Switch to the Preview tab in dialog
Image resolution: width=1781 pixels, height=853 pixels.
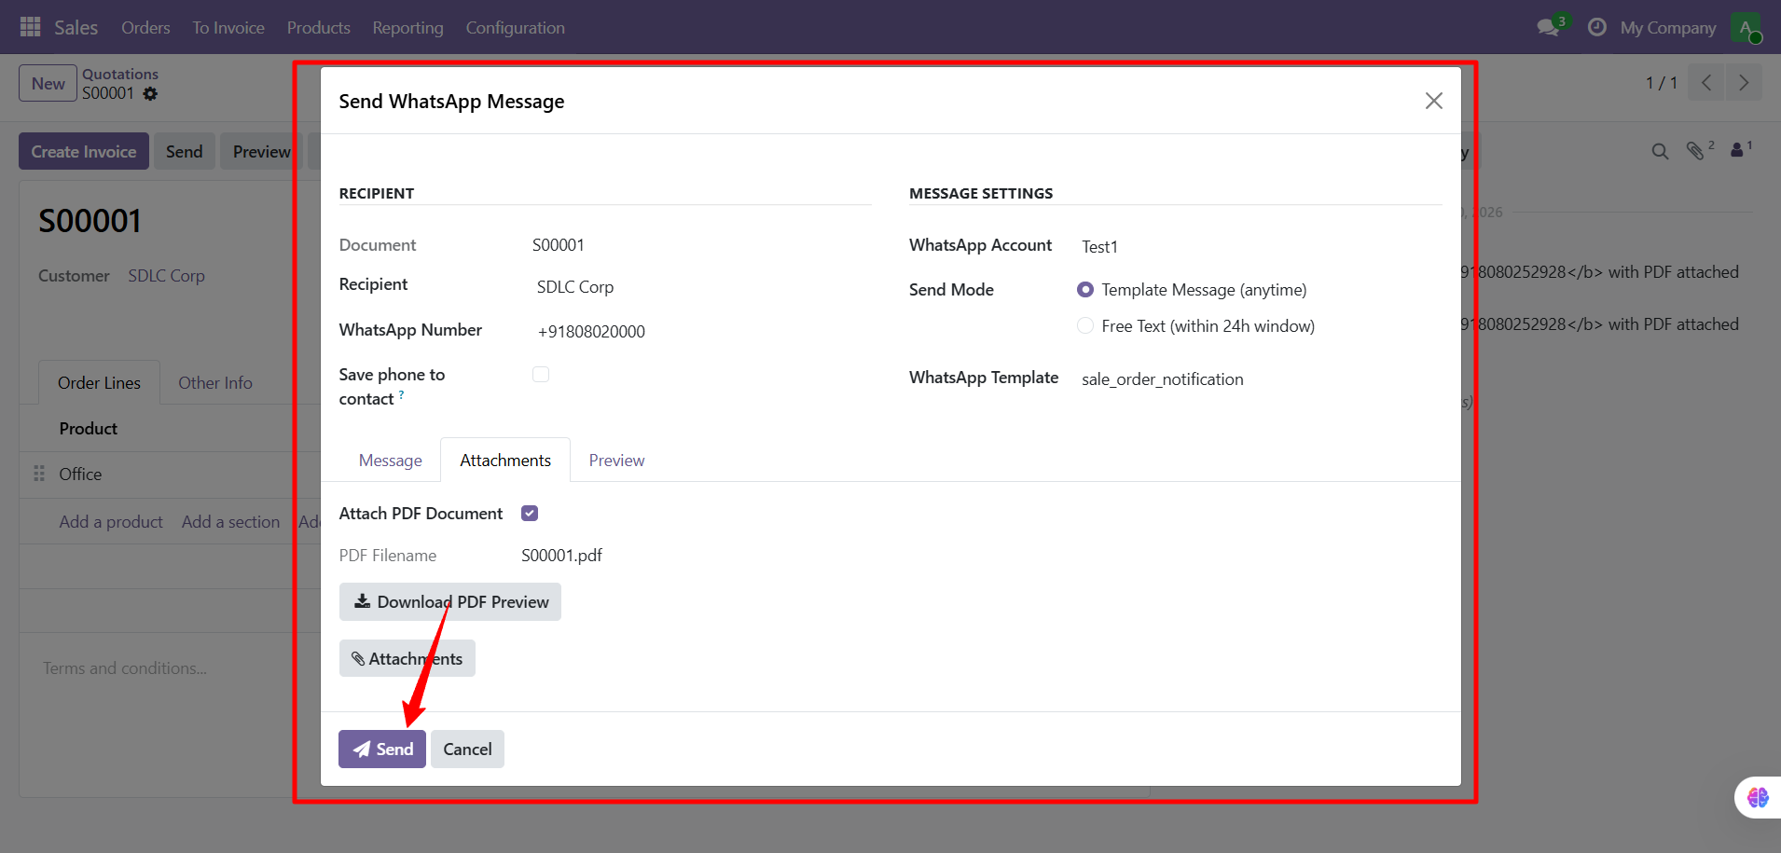point(616,461)
